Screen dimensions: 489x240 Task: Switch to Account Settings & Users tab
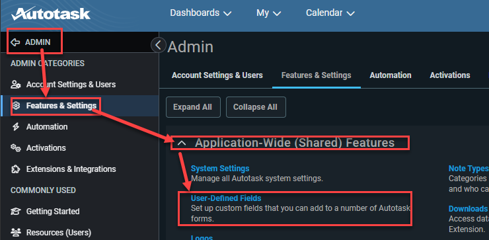click(217, 75)
